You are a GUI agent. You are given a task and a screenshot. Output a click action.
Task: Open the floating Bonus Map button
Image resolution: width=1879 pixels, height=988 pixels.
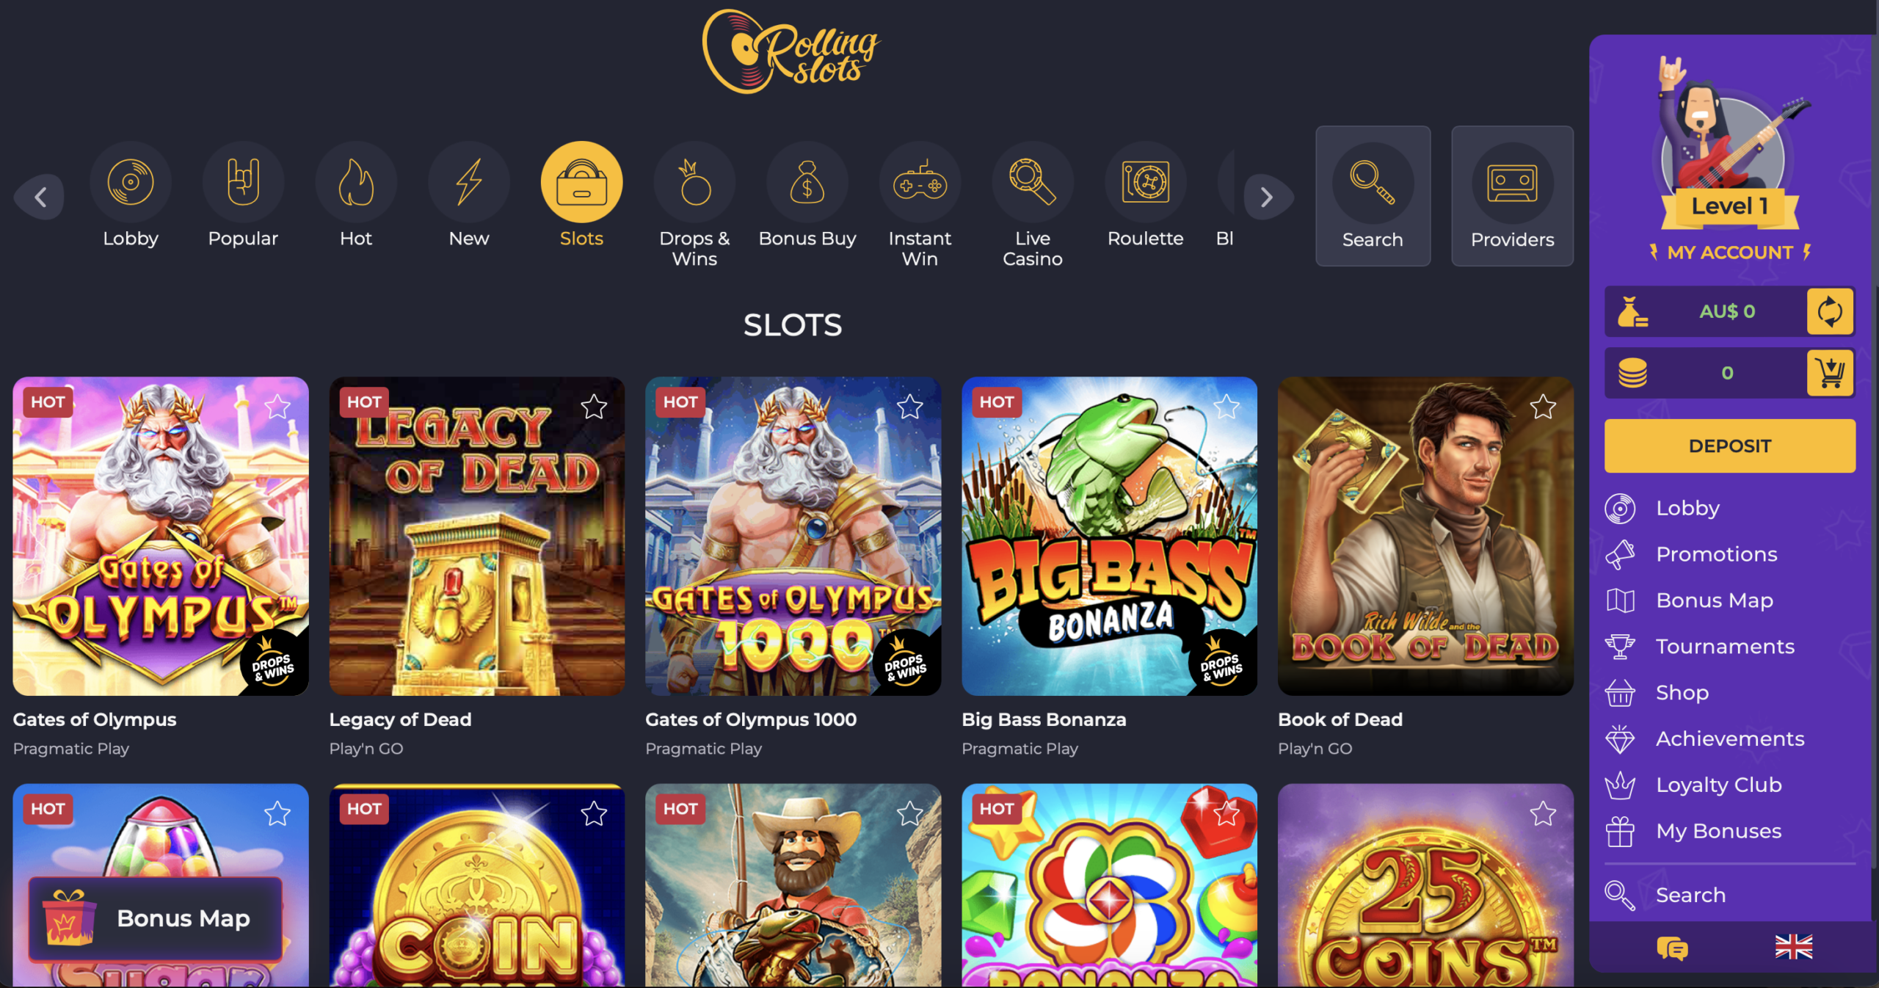(156, 918)
